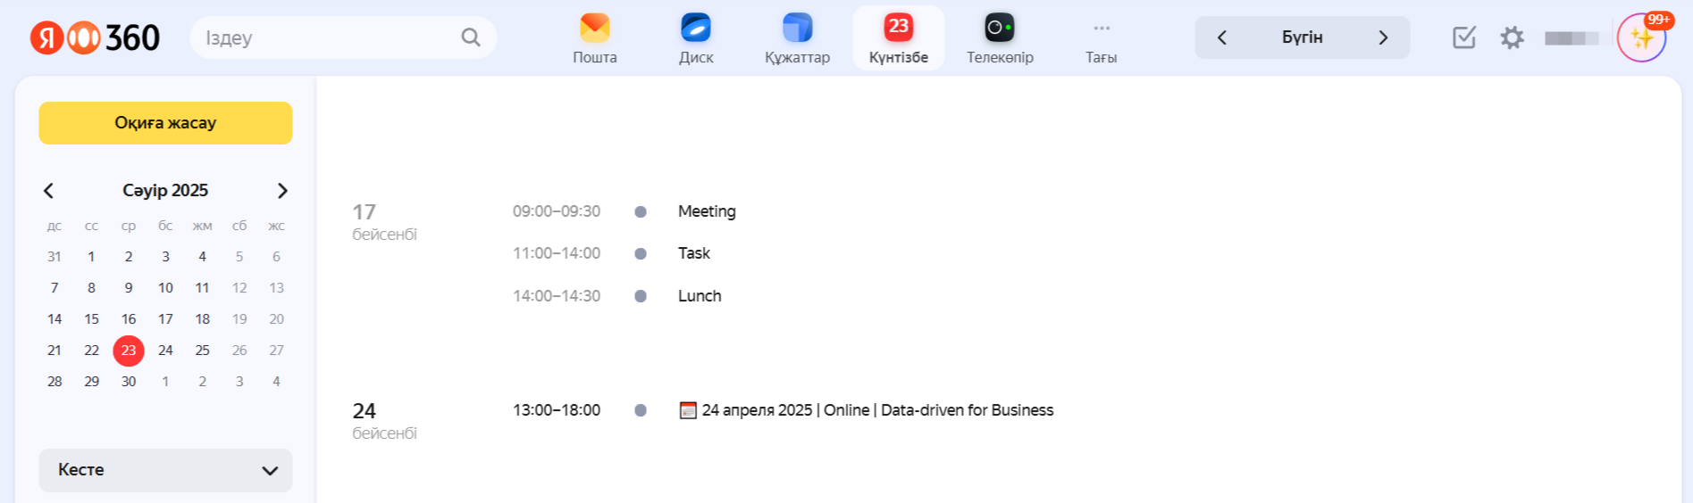Screen dimensions: 1693x503
Task: Go to next month in mini calendar
Action: coord(282,191)
